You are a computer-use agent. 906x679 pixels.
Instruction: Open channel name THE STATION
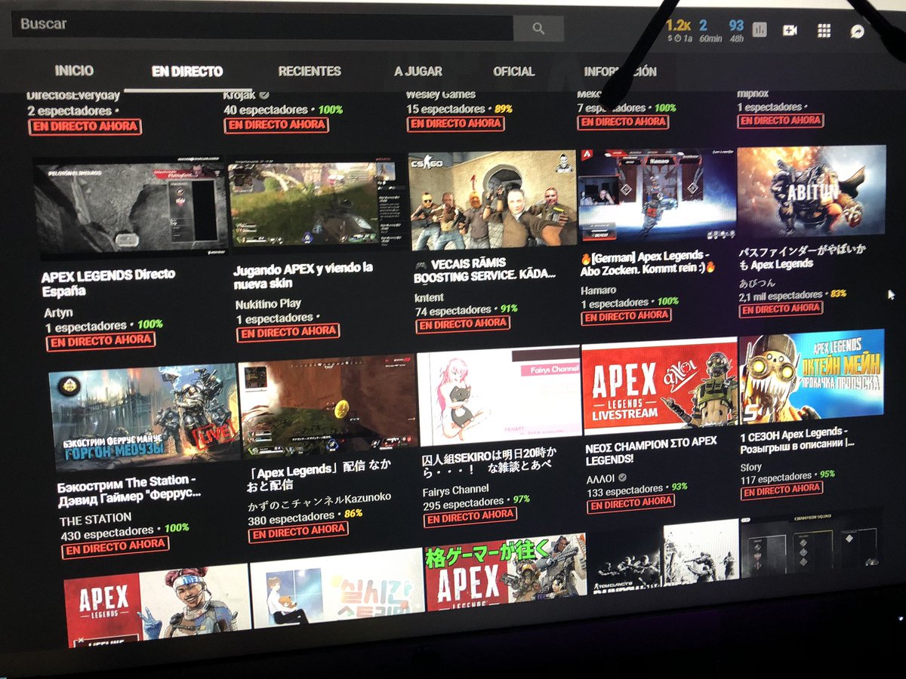(x=96, y=518)
